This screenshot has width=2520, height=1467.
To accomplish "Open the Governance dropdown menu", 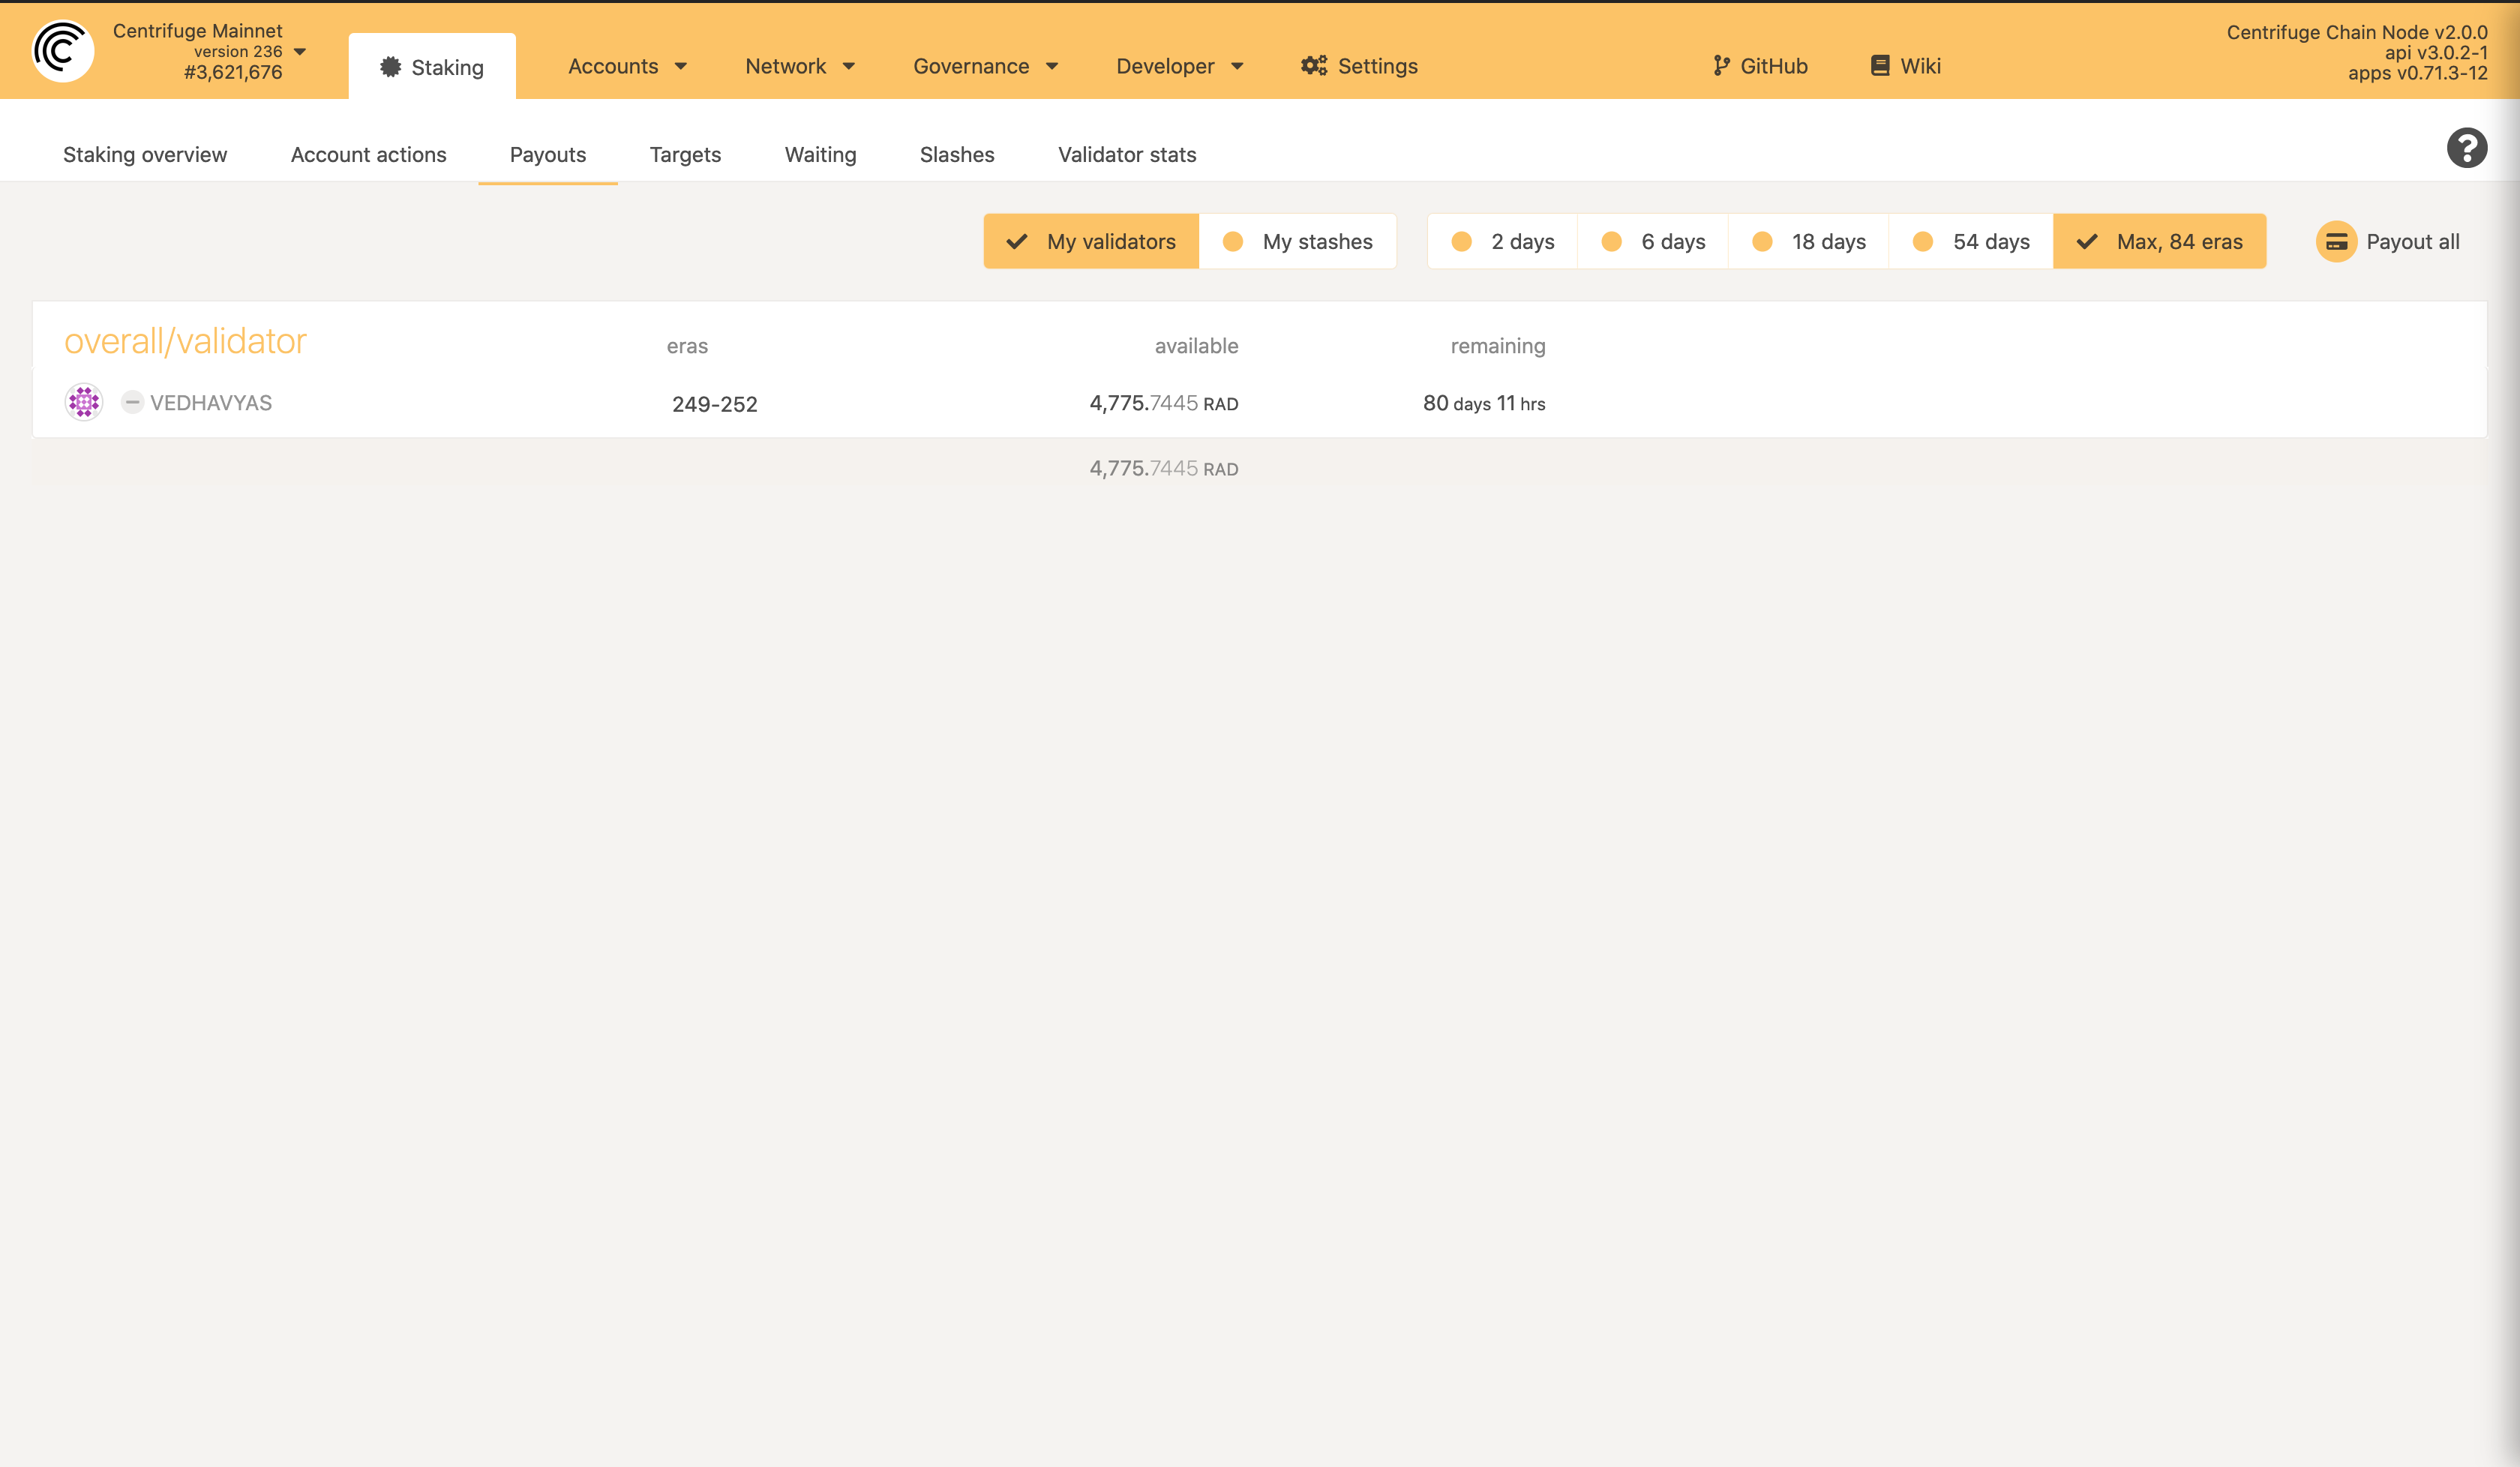I will pyautogui.click(x=985, y=66).
